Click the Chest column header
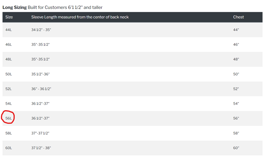Image resolution: width=266 pixels, height=159 pixels. (x=238, y=17)
